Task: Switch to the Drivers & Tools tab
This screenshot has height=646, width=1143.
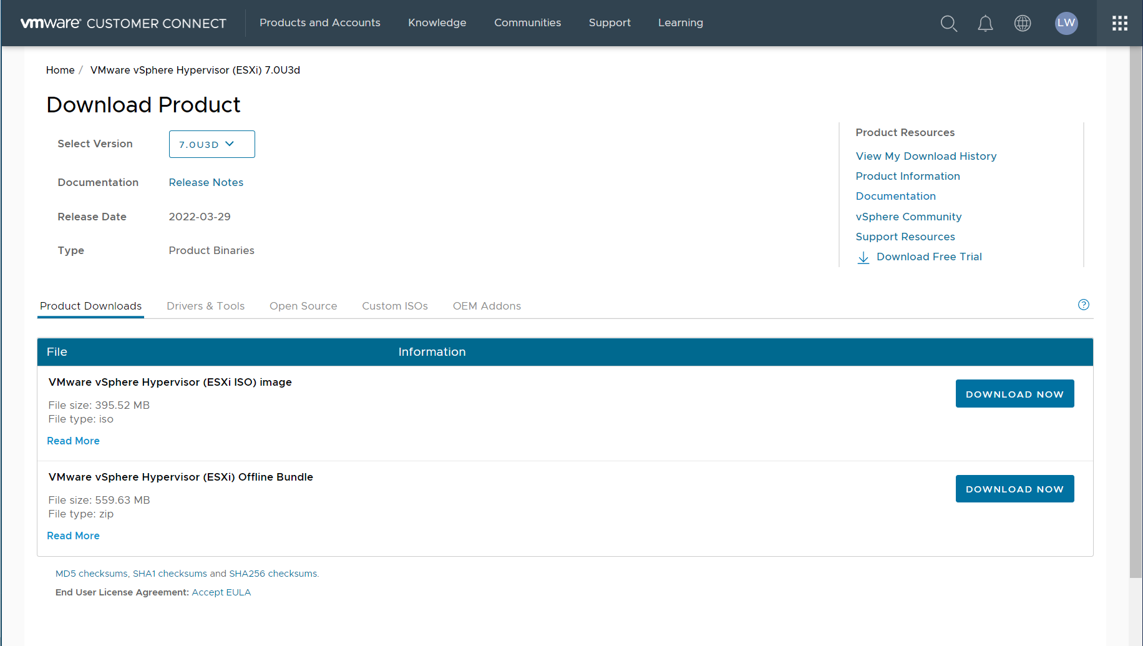Action: coord(205,306)
